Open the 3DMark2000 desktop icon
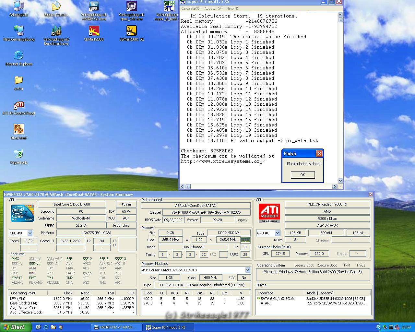This screenshot has width=415, height=332. 94,31
